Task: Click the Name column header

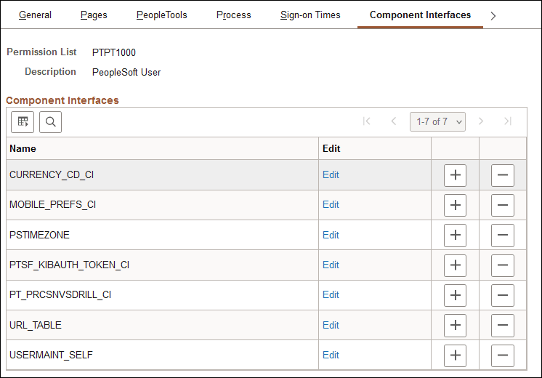Action: click(x=23, y=148)
